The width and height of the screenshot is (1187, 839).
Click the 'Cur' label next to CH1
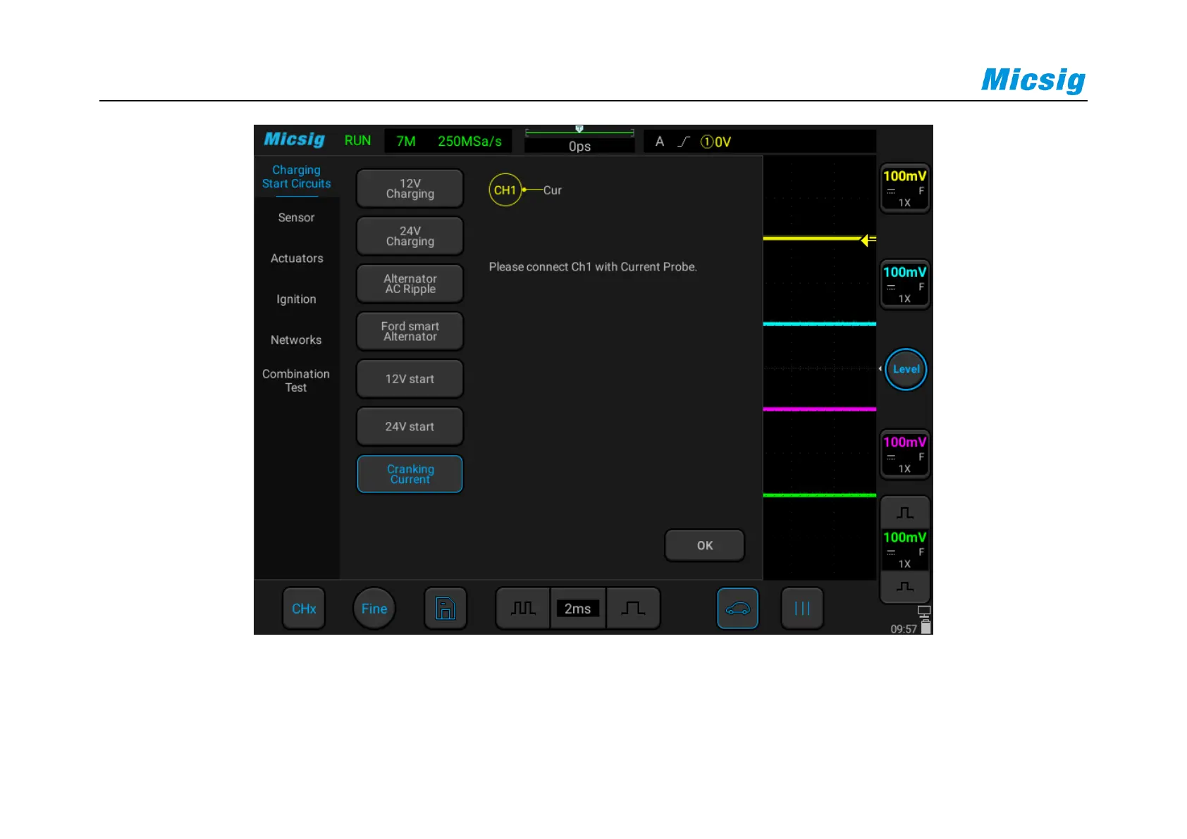coord(553,190)
